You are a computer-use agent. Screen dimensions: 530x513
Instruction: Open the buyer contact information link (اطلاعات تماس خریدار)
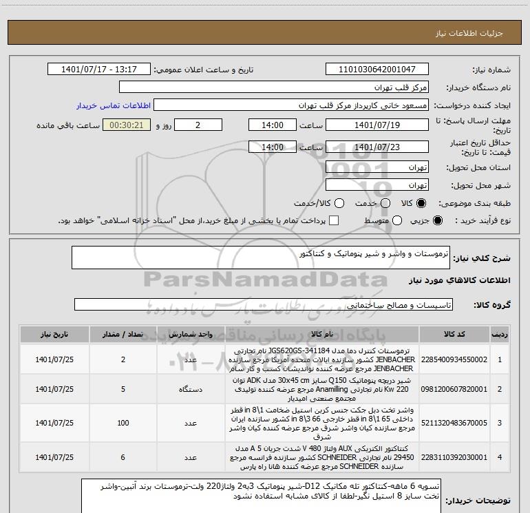click(x=114, y=105)
